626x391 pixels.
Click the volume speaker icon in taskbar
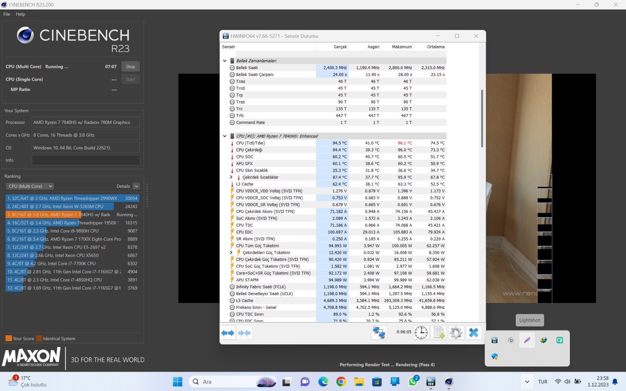click(567, 382)
